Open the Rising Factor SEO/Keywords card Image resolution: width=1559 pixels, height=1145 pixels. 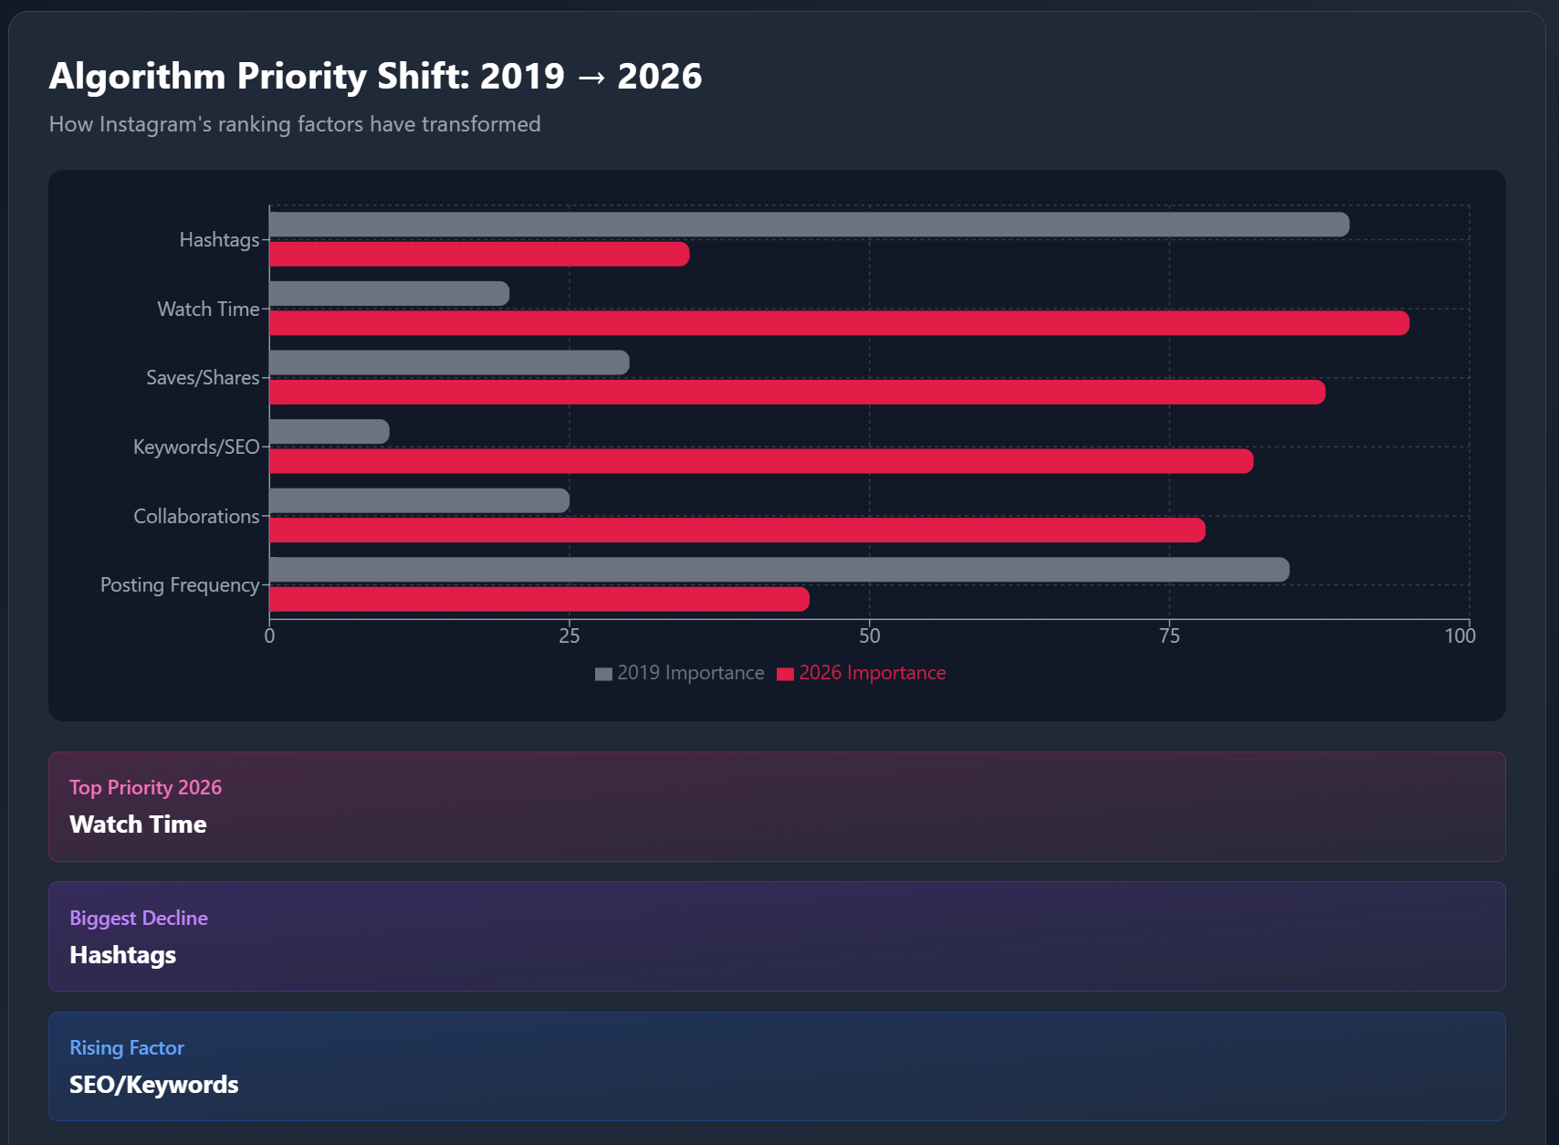click(777, 1066)
